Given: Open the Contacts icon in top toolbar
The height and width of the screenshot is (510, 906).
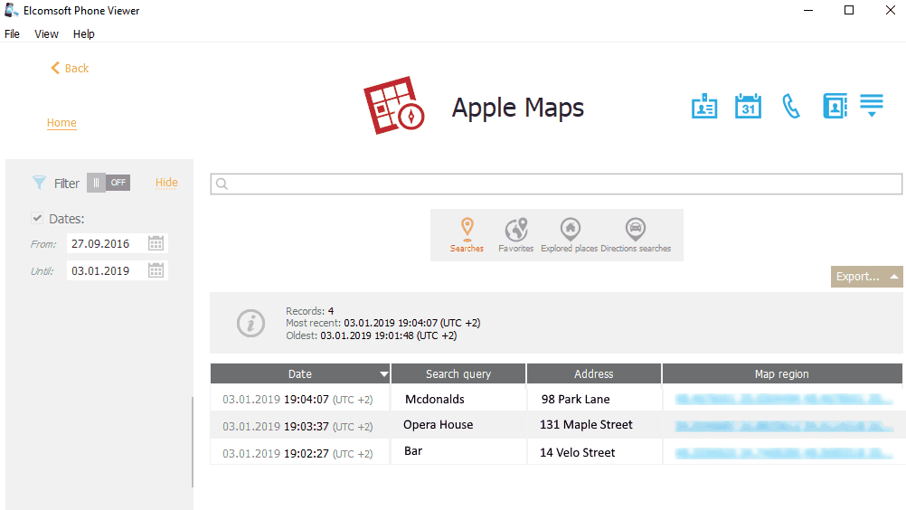Looking at the screenshot, I should (703, 106).
